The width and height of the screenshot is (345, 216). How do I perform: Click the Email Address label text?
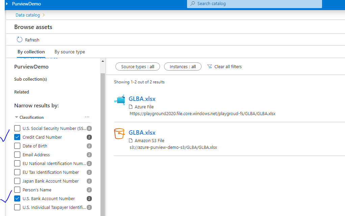click(x=36, y=155)
